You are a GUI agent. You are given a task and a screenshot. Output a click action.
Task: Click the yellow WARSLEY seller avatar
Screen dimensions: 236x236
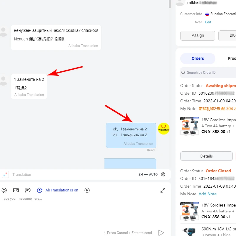(164, 129)
